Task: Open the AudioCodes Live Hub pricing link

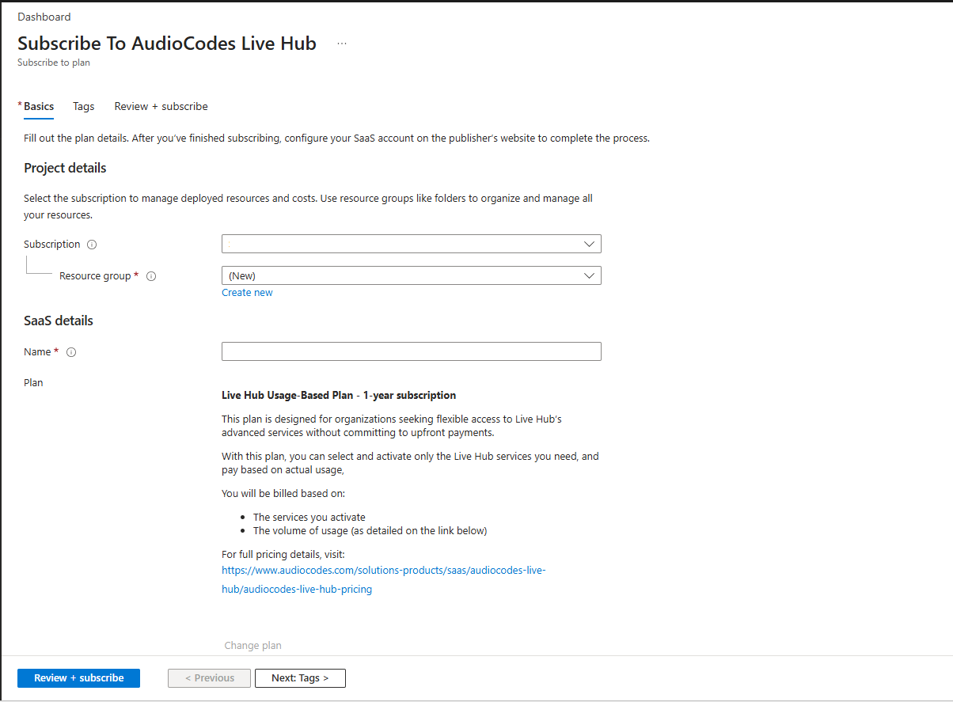Action: click(x=384, y=579)
